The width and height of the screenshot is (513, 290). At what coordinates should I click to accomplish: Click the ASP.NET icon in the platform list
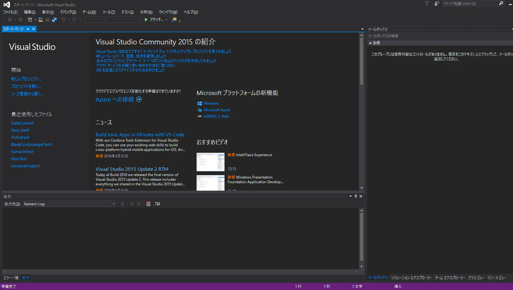200,116
